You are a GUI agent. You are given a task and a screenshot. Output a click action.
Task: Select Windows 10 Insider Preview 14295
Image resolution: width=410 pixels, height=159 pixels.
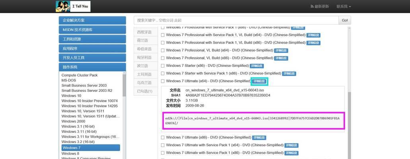pos(89,106)
